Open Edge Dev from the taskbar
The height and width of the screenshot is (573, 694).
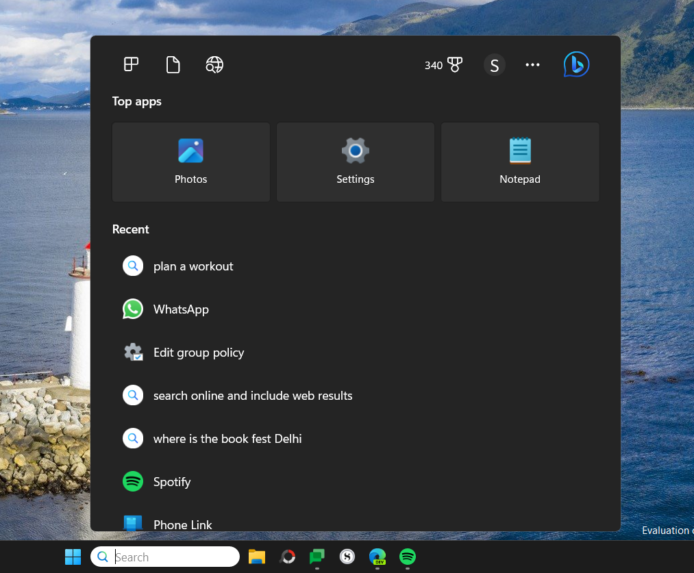click(x=377, y=557)
